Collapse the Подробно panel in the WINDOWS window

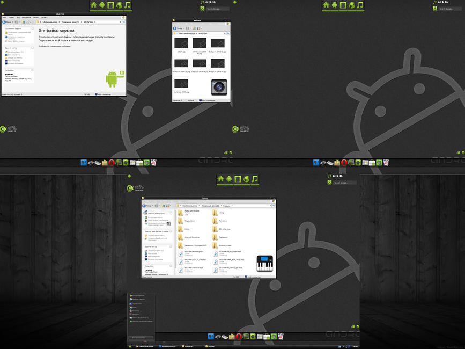coord(32,70)
